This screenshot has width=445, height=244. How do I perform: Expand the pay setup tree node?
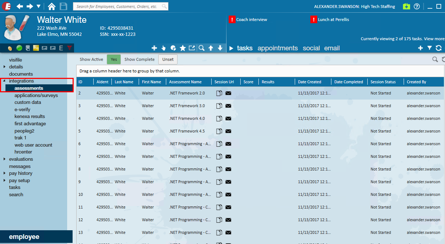(4, 180)
